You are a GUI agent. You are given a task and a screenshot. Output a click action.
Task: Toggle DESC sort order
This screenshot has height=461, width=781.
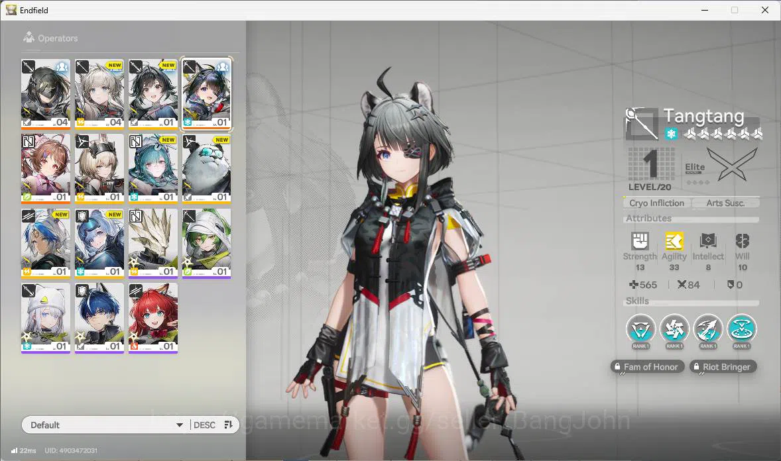pos(205,425)
